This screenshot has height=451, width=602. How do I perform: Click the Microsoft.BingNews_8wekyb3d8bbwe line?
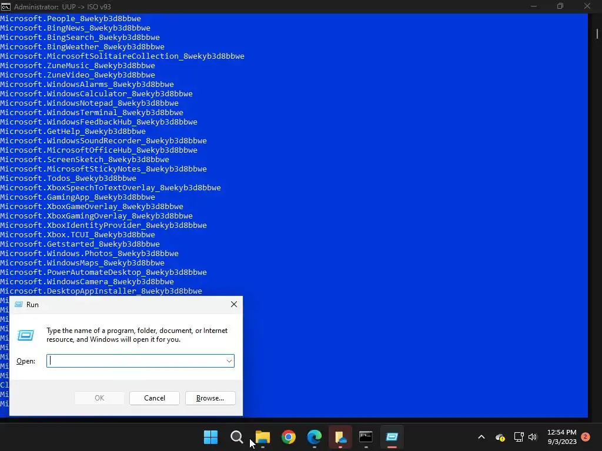(x=75, y=28)
